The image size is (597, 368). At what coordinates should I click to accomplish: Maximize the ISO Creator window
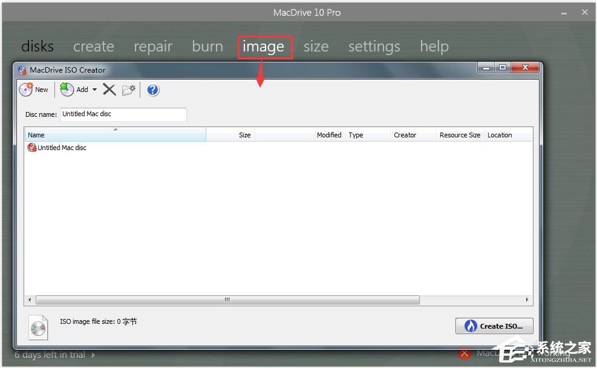click(503, 67)
